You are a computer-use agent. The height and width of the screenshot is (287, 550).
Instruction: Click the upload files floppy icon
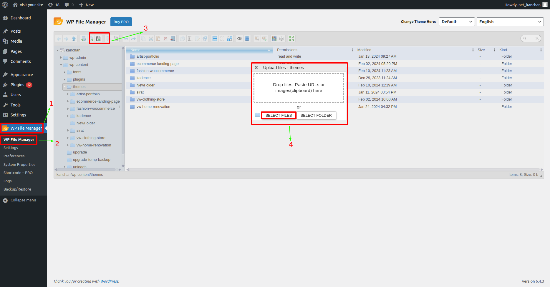[98, 39]
